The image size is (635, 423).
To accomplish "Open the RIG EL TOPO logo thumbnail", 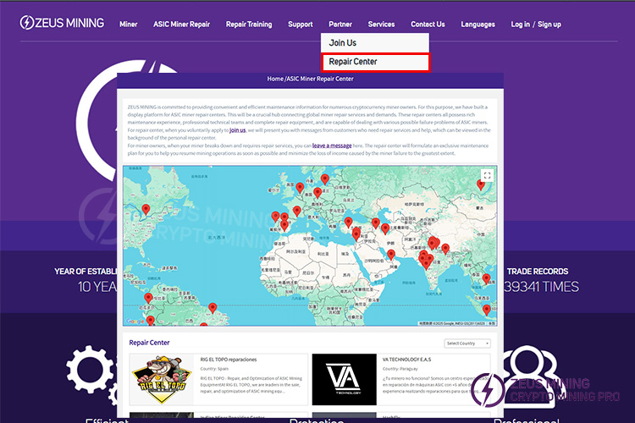I will [161, 380].
